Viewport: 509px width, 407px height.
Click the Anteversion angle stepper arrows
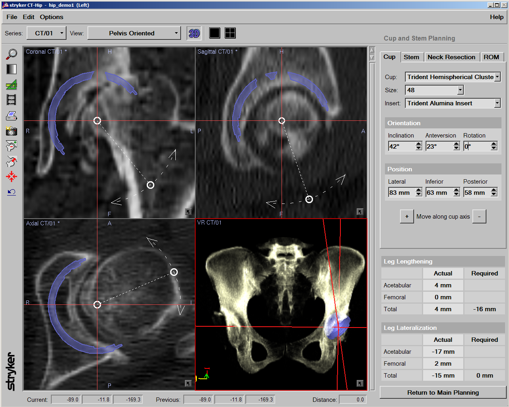[x=457, y=146]
